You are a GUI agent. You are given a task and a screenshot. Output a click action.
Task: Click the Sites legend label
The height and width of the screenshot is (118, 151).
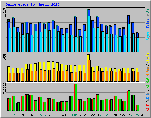click(x=148, y=71)
